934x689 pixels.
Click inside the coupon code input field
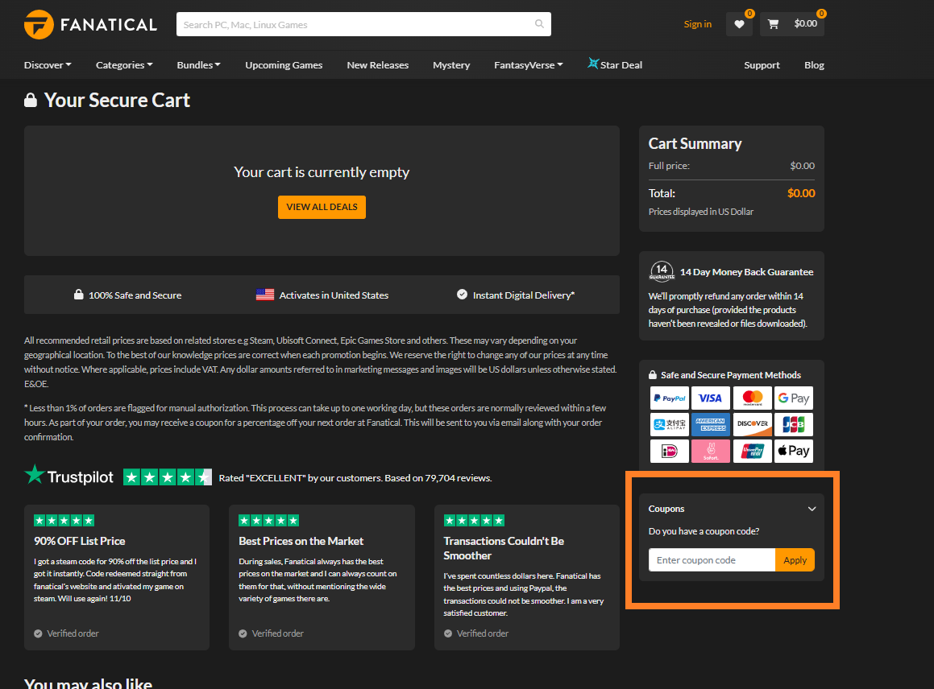712,559
